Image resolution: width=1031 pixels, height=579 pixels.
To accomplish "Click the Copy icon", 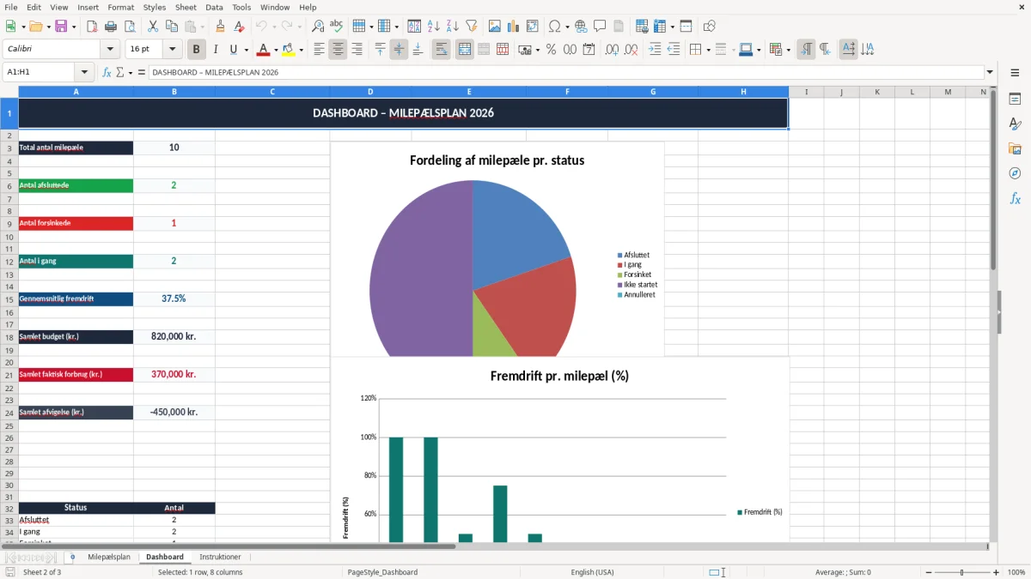I will [171, 27].
